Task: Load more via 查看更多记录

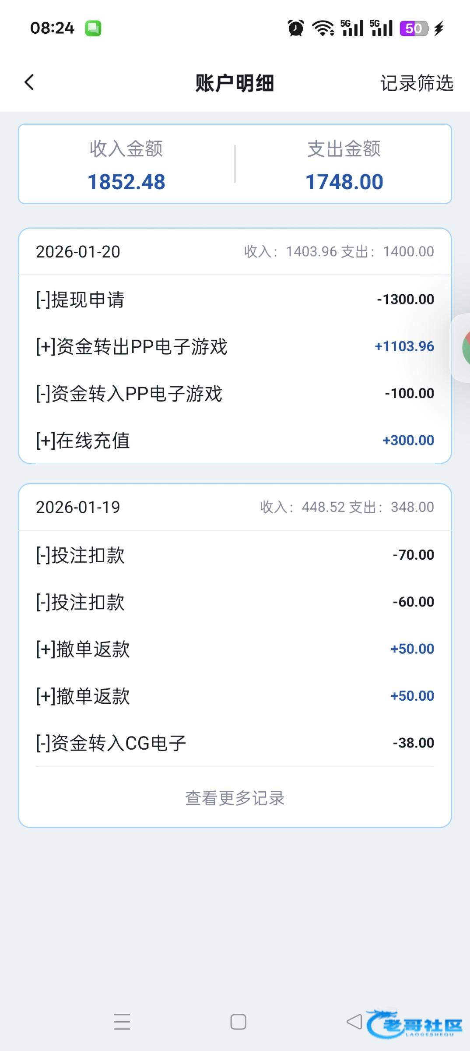Action: point(235,798)
